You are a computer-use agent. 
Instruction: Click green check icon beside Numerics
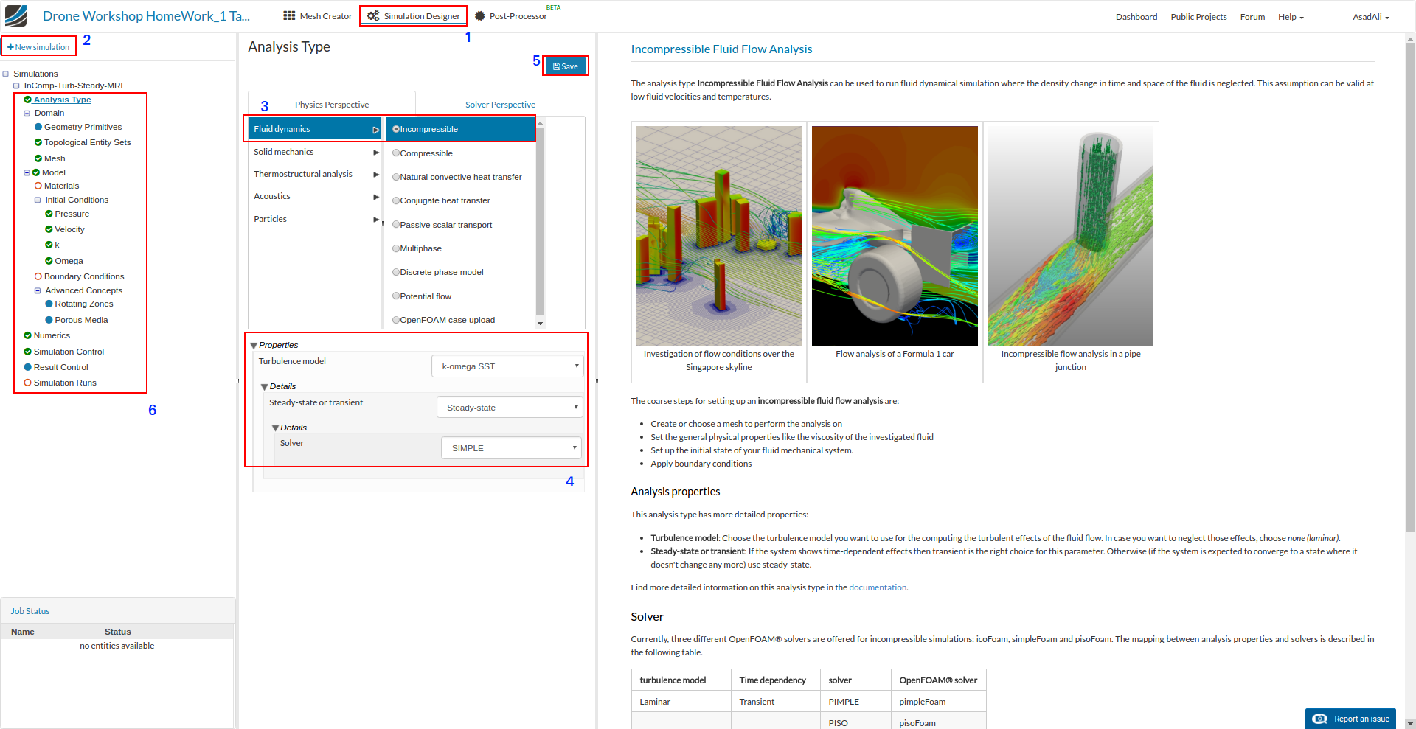[28, 335]
